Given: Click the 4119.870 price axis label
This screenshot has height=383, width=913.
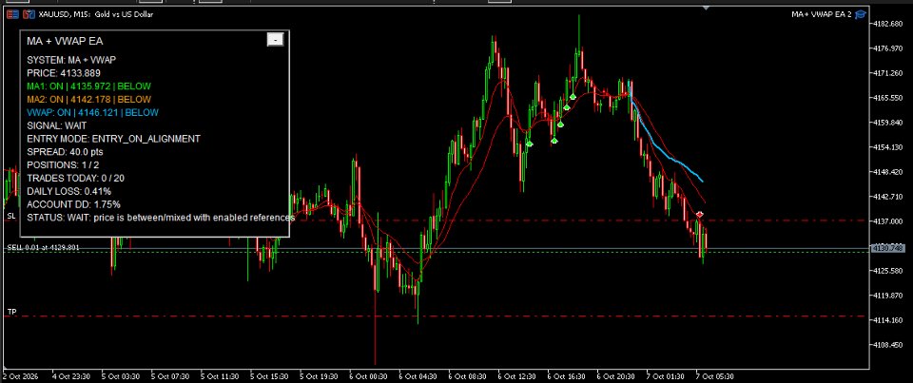Looking at the screenshot, I should pyautogui.click(x=888, y=296).
